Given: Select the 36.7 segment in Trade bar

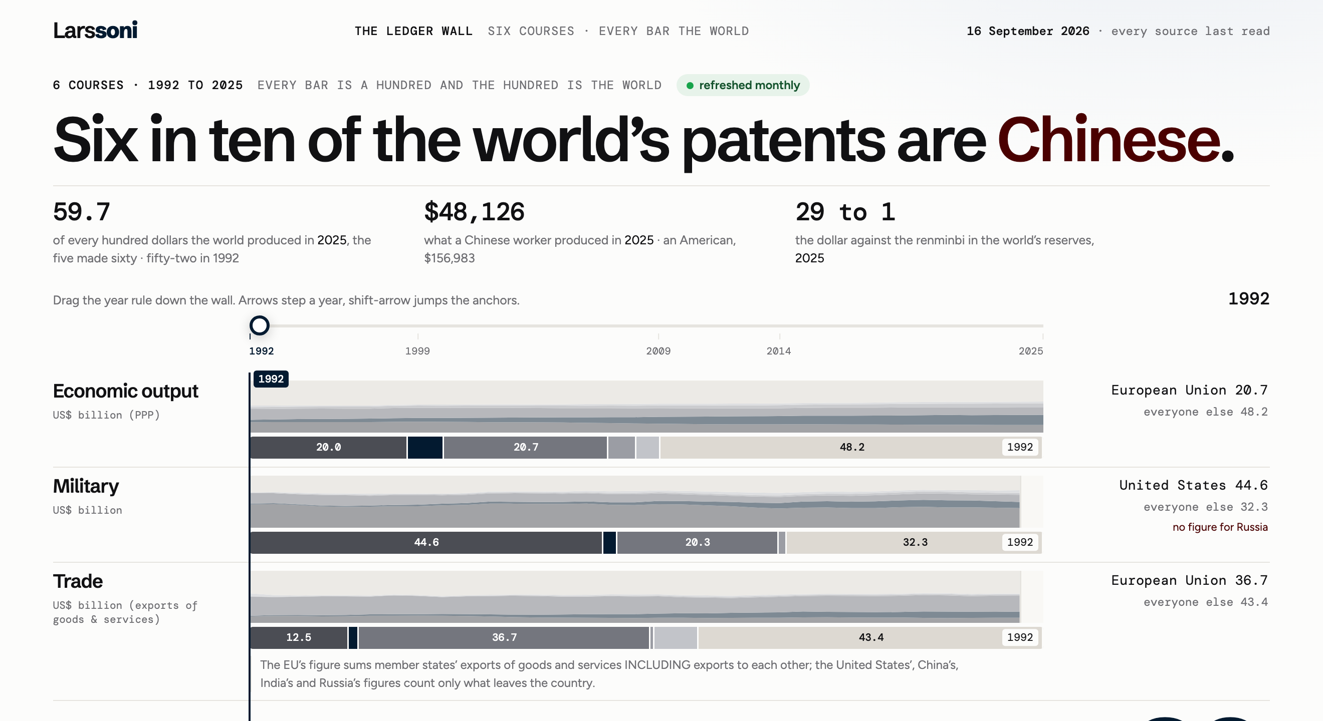Looking at the screenshot, I should tap(504, 637).
